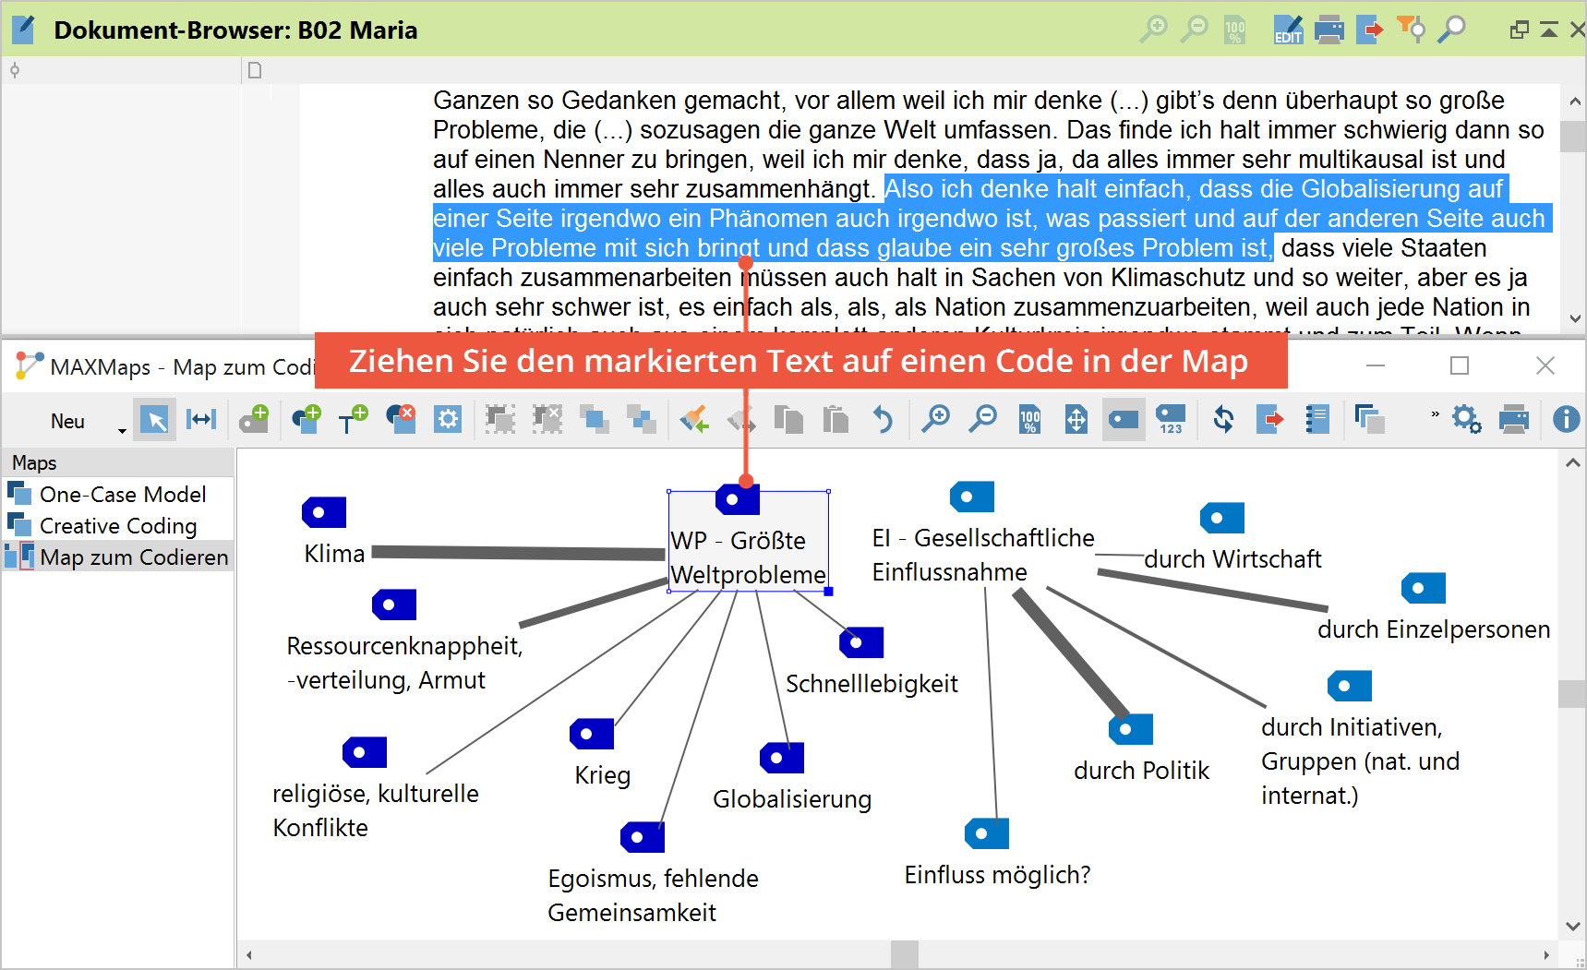Undo the last map action
Image resolution: width=1587 pixels, height=970 pixels.
883,420
